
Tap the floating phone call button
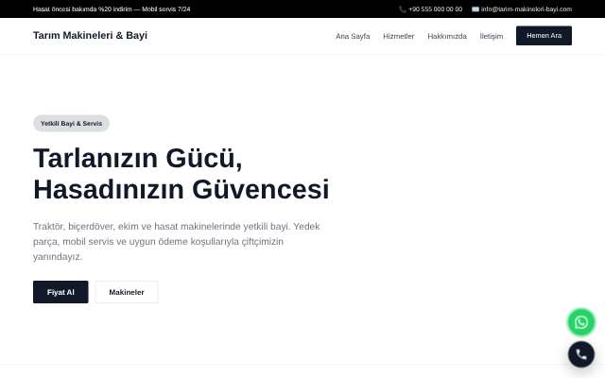click(x=581, y=354)
